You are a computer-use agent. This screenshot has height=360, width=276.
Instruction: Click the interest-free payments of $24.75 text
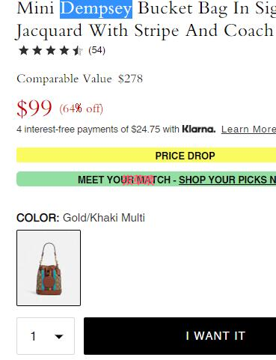[98, 129]
